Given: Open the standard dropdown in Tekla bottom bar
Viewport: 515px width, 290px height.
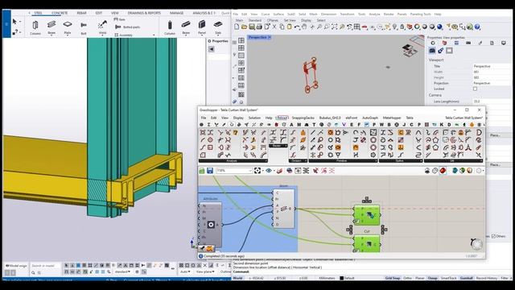Looking at the screenshot, I should (122, 272).
